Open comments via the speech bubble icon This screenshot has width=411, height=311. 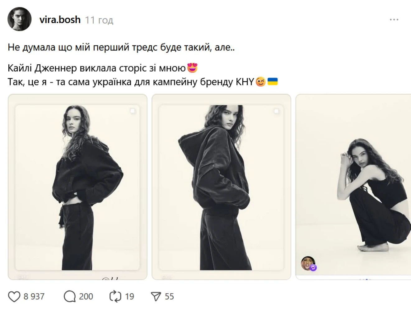[70, 296]
